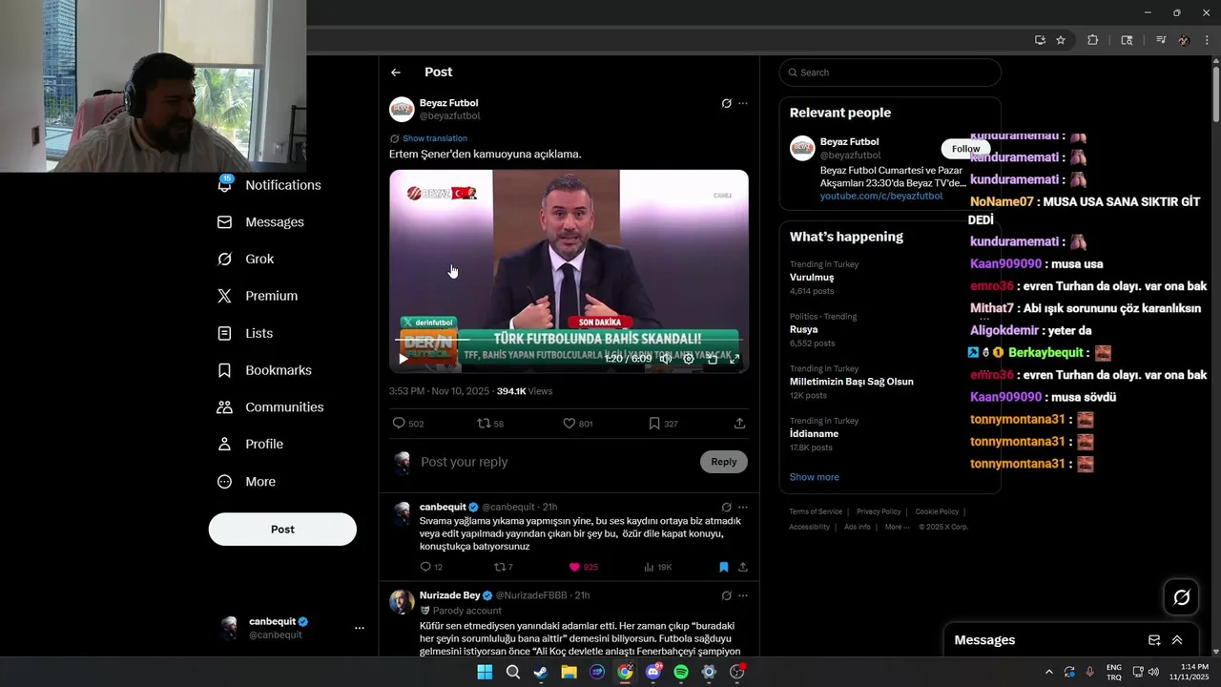Open Nurizade Bey reply's three-dot menu

point(743,595)
